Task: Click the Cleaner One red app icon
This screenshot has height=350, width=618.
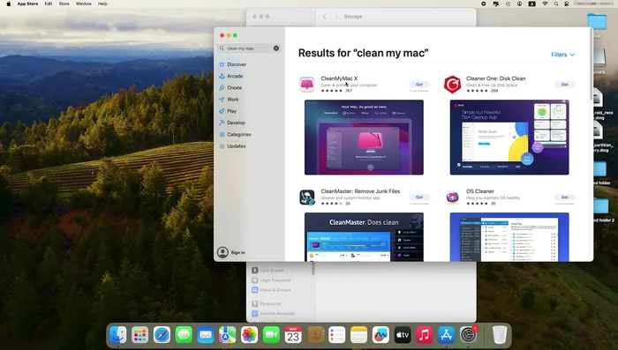Action: [x=452, y=85]
